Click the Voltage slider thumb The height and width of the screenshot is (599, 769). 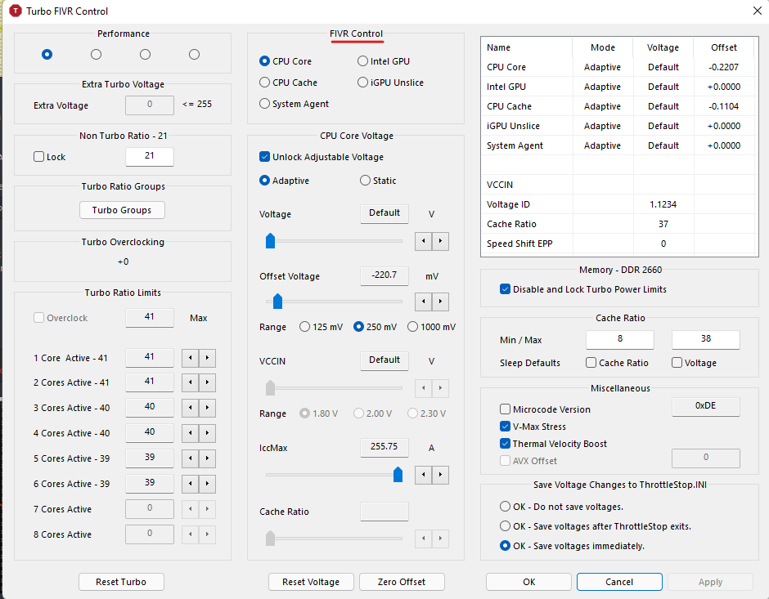pos(270,240)
